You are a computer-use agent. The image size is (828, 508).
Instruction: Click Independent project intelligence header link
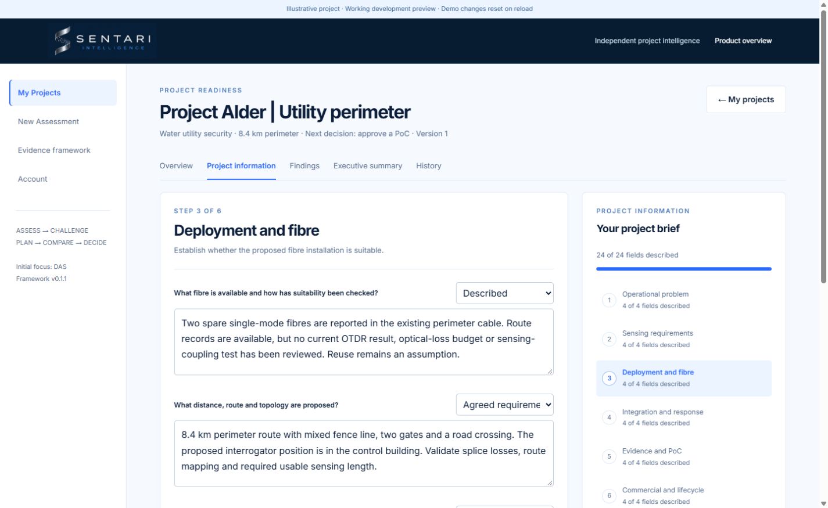647,41
